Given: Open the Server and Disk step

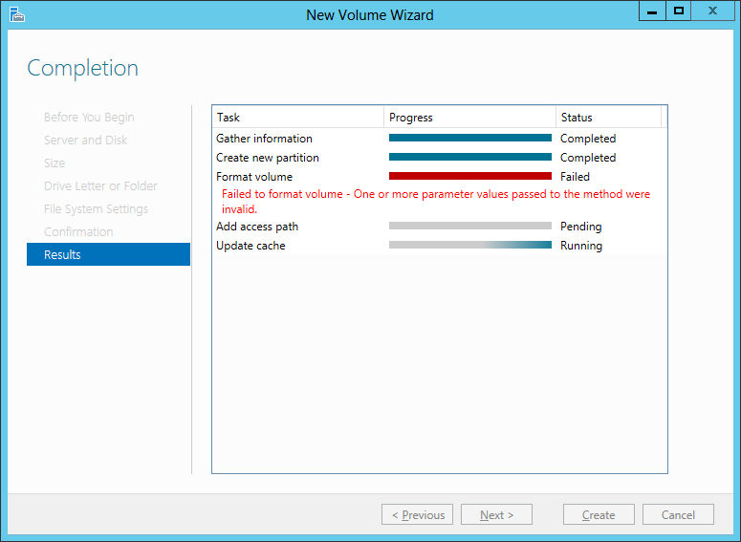Looking at the screenshot, I should (85, 141).
